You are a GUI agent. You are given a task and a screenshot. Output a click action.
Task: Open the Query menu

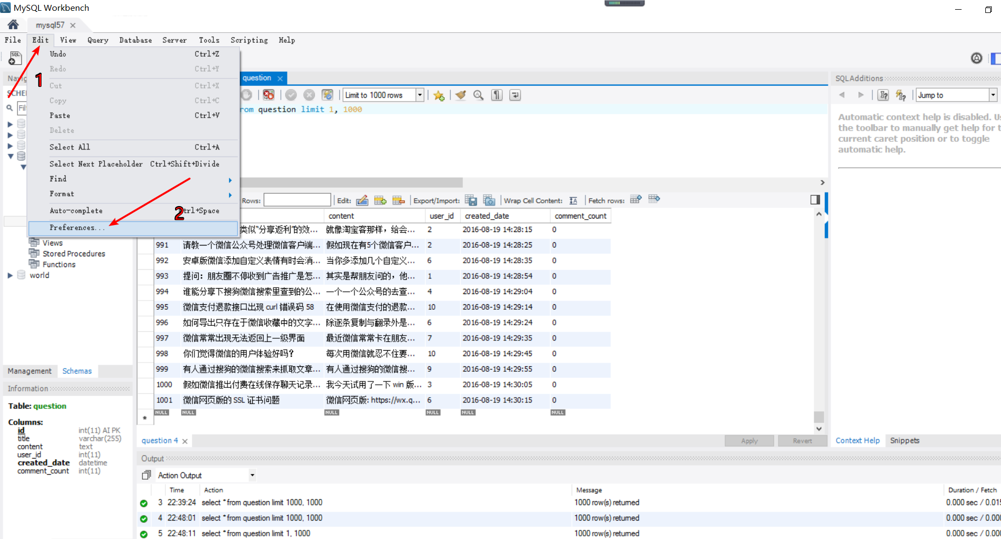pyautogui.click(x=98, y=40)
